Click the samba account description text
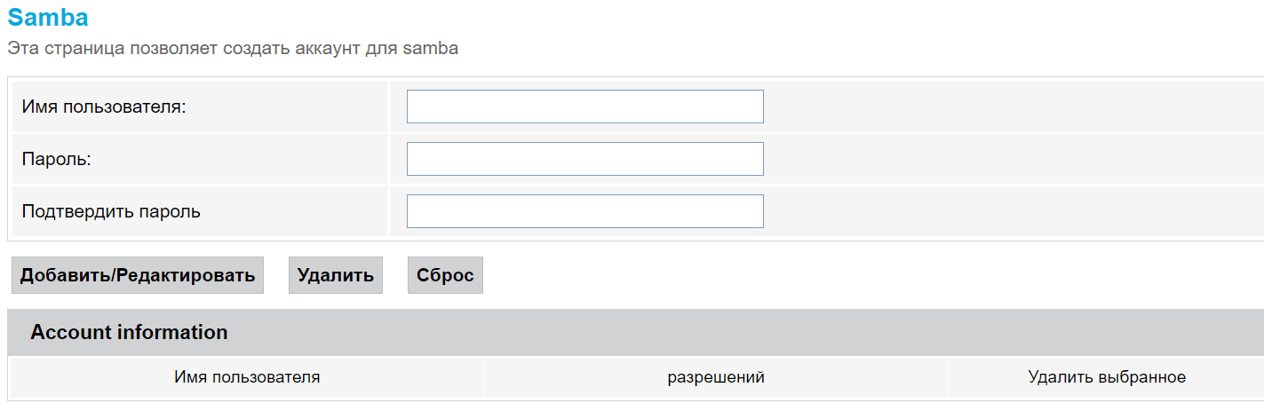Screen dimensions: 1264x411 point(233,48)
